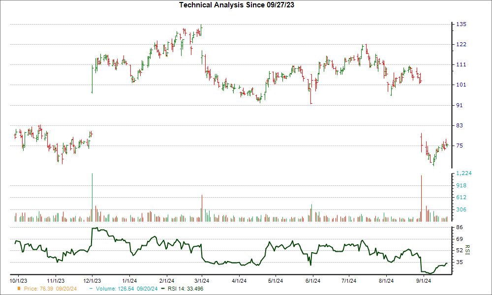Screen dimensions: 492x295
Task: Click the orange Price legend marker
Action: tap(19, 289)
